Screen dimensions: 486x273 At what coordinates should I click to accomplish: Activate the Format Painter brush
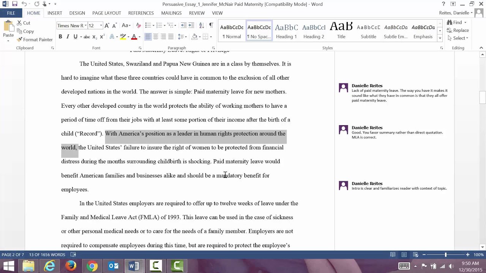[19, 39]
